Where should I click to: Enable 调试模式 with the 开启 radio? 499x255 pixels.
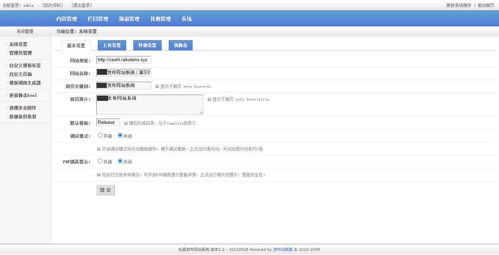100,135
